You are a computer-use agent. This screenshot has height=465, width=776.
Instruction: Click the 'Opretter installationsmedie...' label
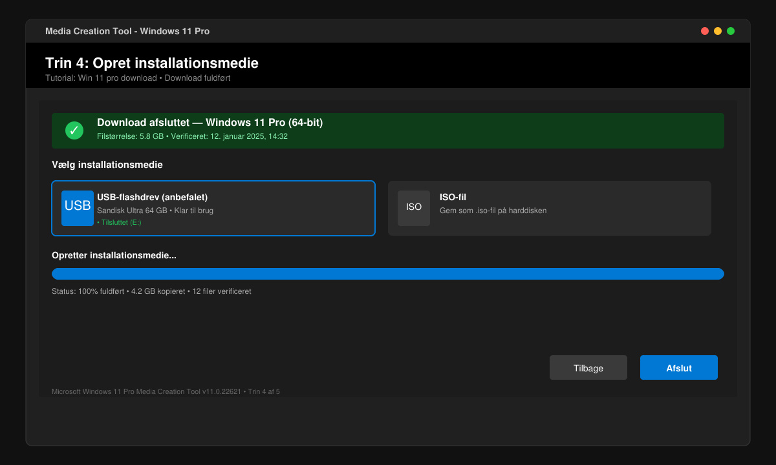click(x=114, y=256)
